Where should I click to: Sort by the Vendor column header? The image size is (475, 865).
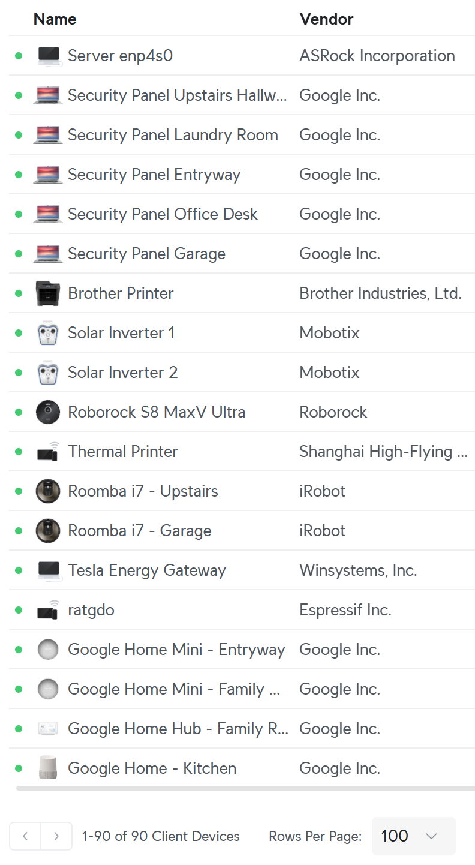point(326,19)
